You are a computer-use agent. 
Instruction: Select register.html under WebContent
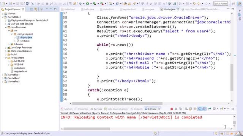(21, 71)
